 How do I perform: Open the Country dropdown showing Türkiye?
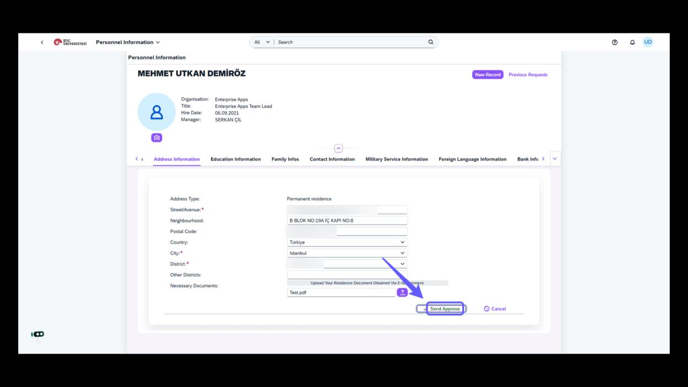[347, 242]
